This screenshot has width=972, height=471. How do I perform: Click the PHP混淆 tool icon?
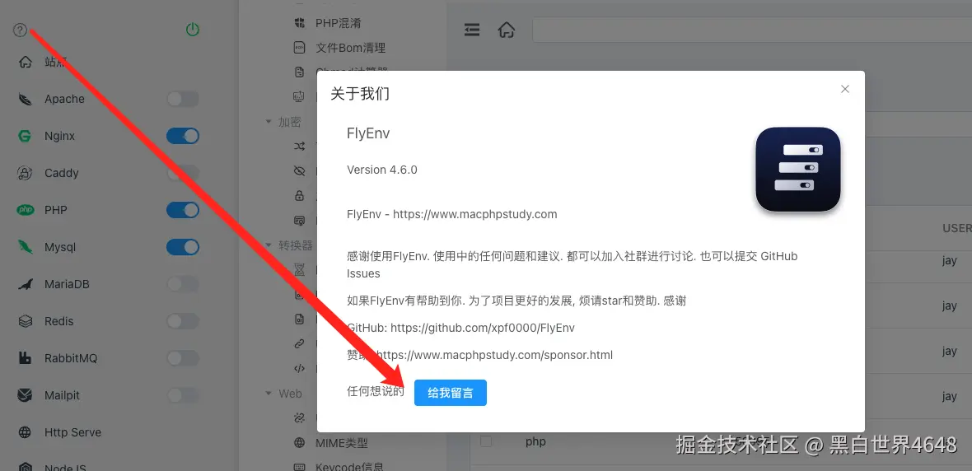299,24
